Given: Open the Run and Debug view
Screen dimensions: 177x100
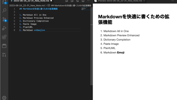Looking at the screenshot, I should pos(4,28).
